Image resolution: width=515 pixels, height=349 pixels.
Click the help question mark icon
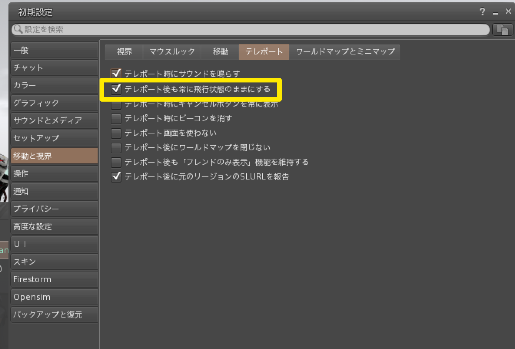482,12
